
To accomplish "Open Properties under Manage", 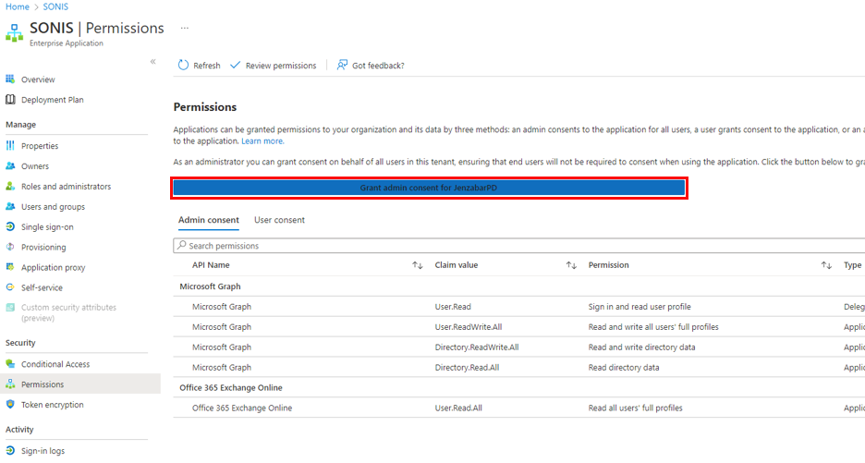I will coord(40,146).
